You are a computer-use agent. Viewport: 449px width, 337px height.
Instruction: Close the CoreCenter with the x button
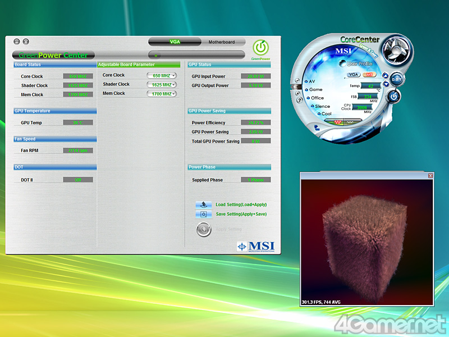click(297, 93)
